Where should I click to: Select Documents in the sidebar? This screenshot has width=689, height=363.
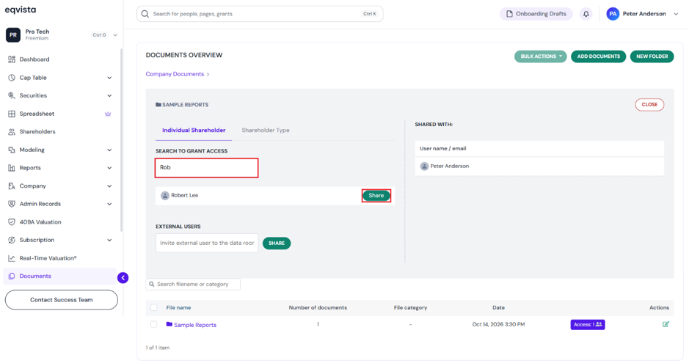pyautogui.click(x=60, y=276)
